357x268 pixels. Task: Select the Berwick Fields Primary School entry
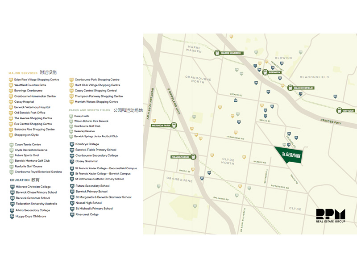point(96,150)
